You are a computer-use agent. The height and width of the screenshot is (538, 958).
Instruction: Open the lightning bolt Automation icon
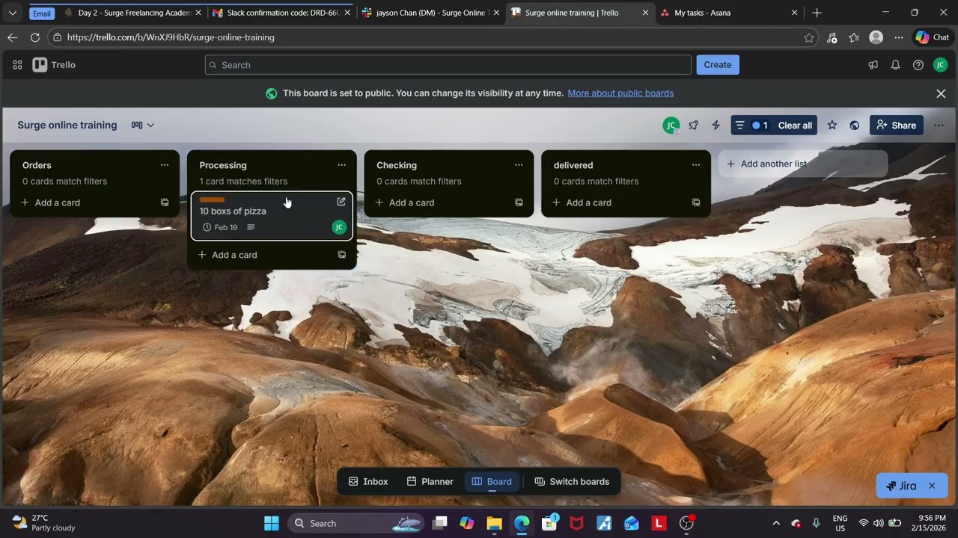[716, 126]
